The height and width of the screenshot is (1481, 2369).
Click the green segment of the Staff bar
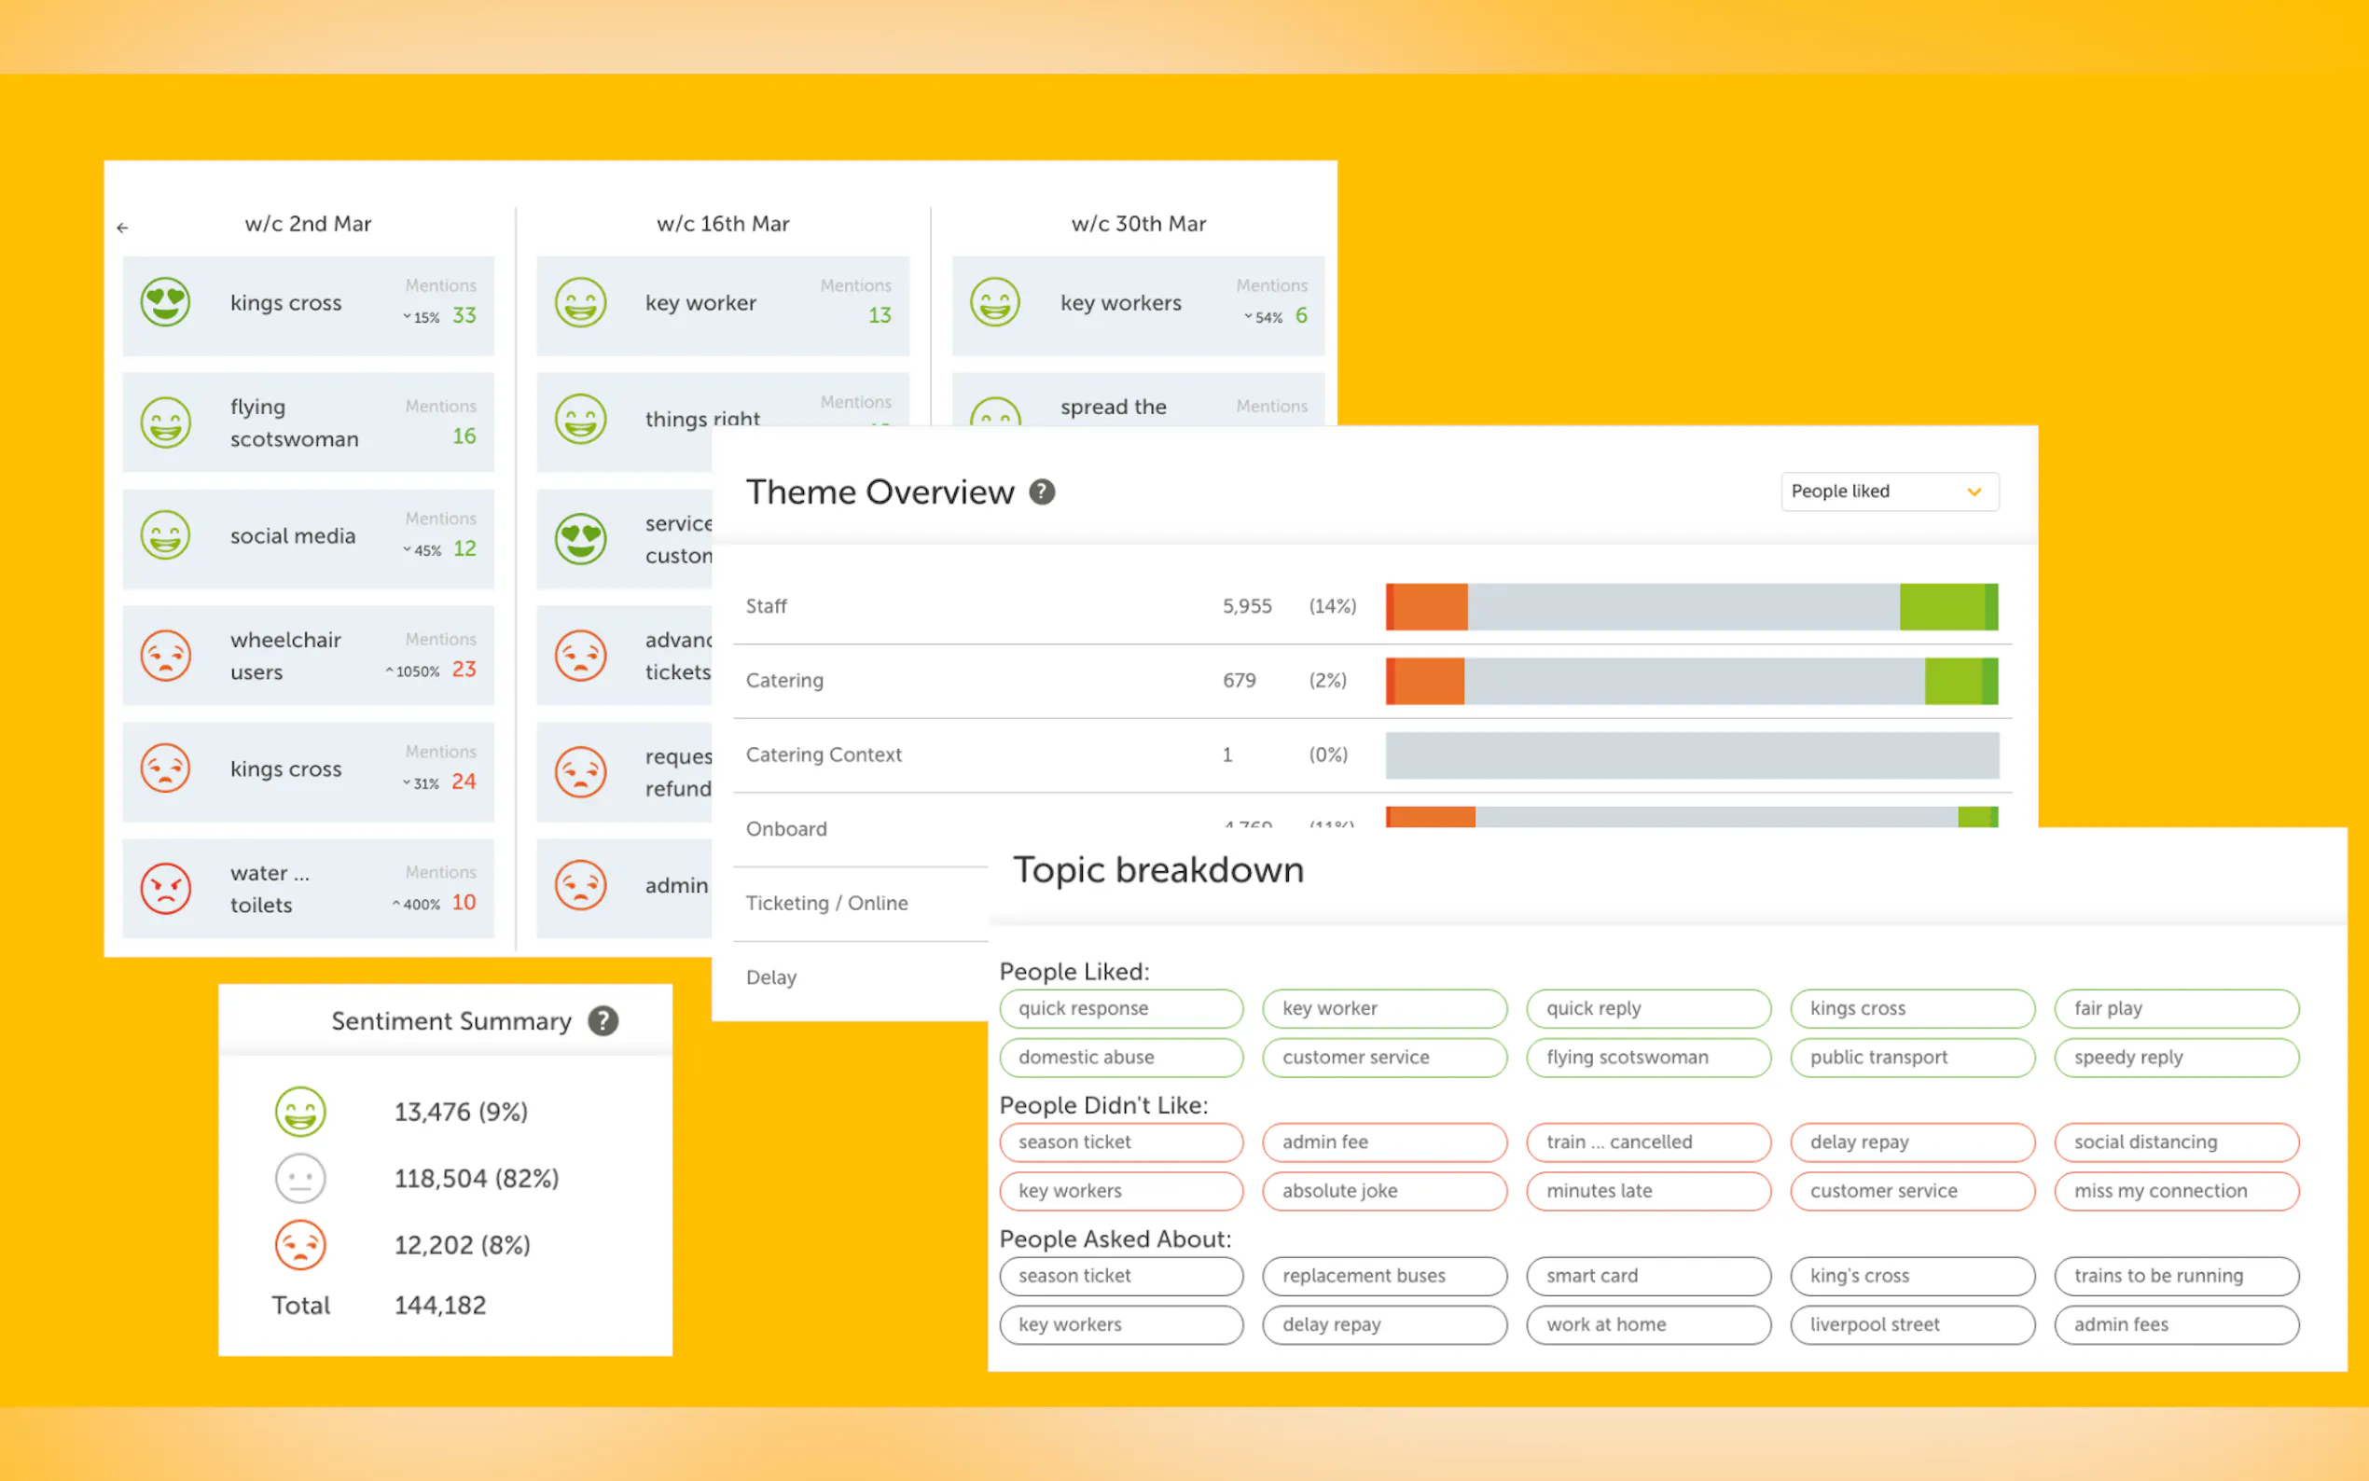(1942, 606)
